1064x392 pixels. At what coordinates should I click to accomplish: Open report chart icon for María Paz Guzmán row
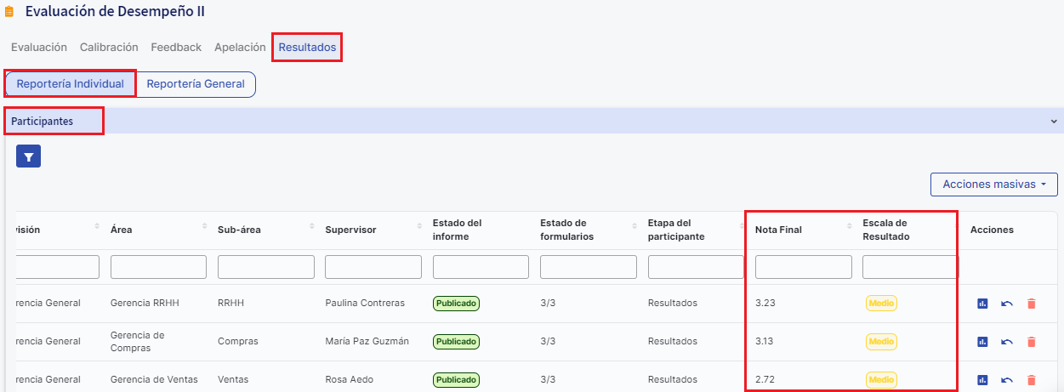982,342
